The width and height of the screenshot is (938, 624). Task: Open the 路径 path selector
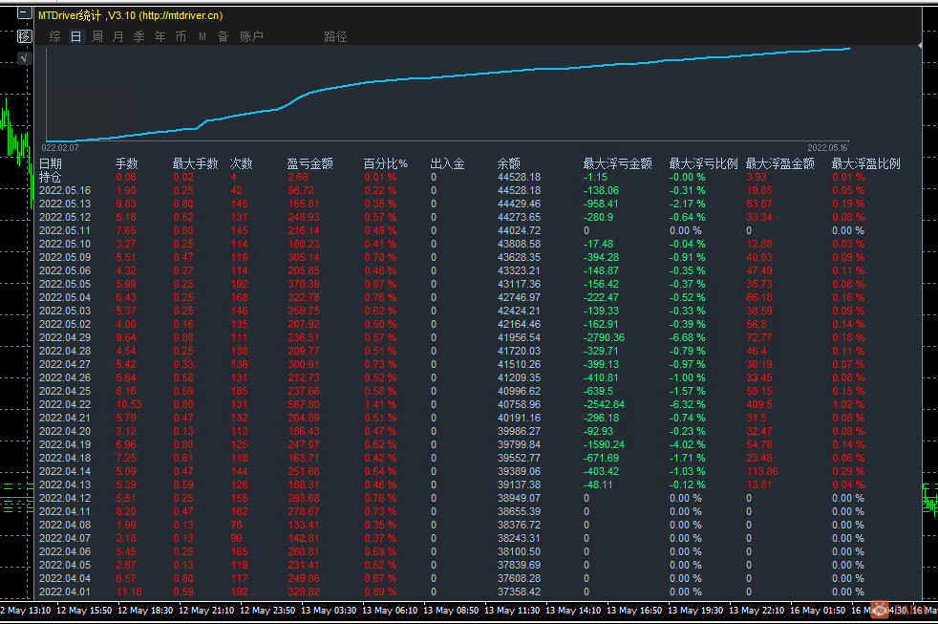pyautogui.click(x=337, y=36)
